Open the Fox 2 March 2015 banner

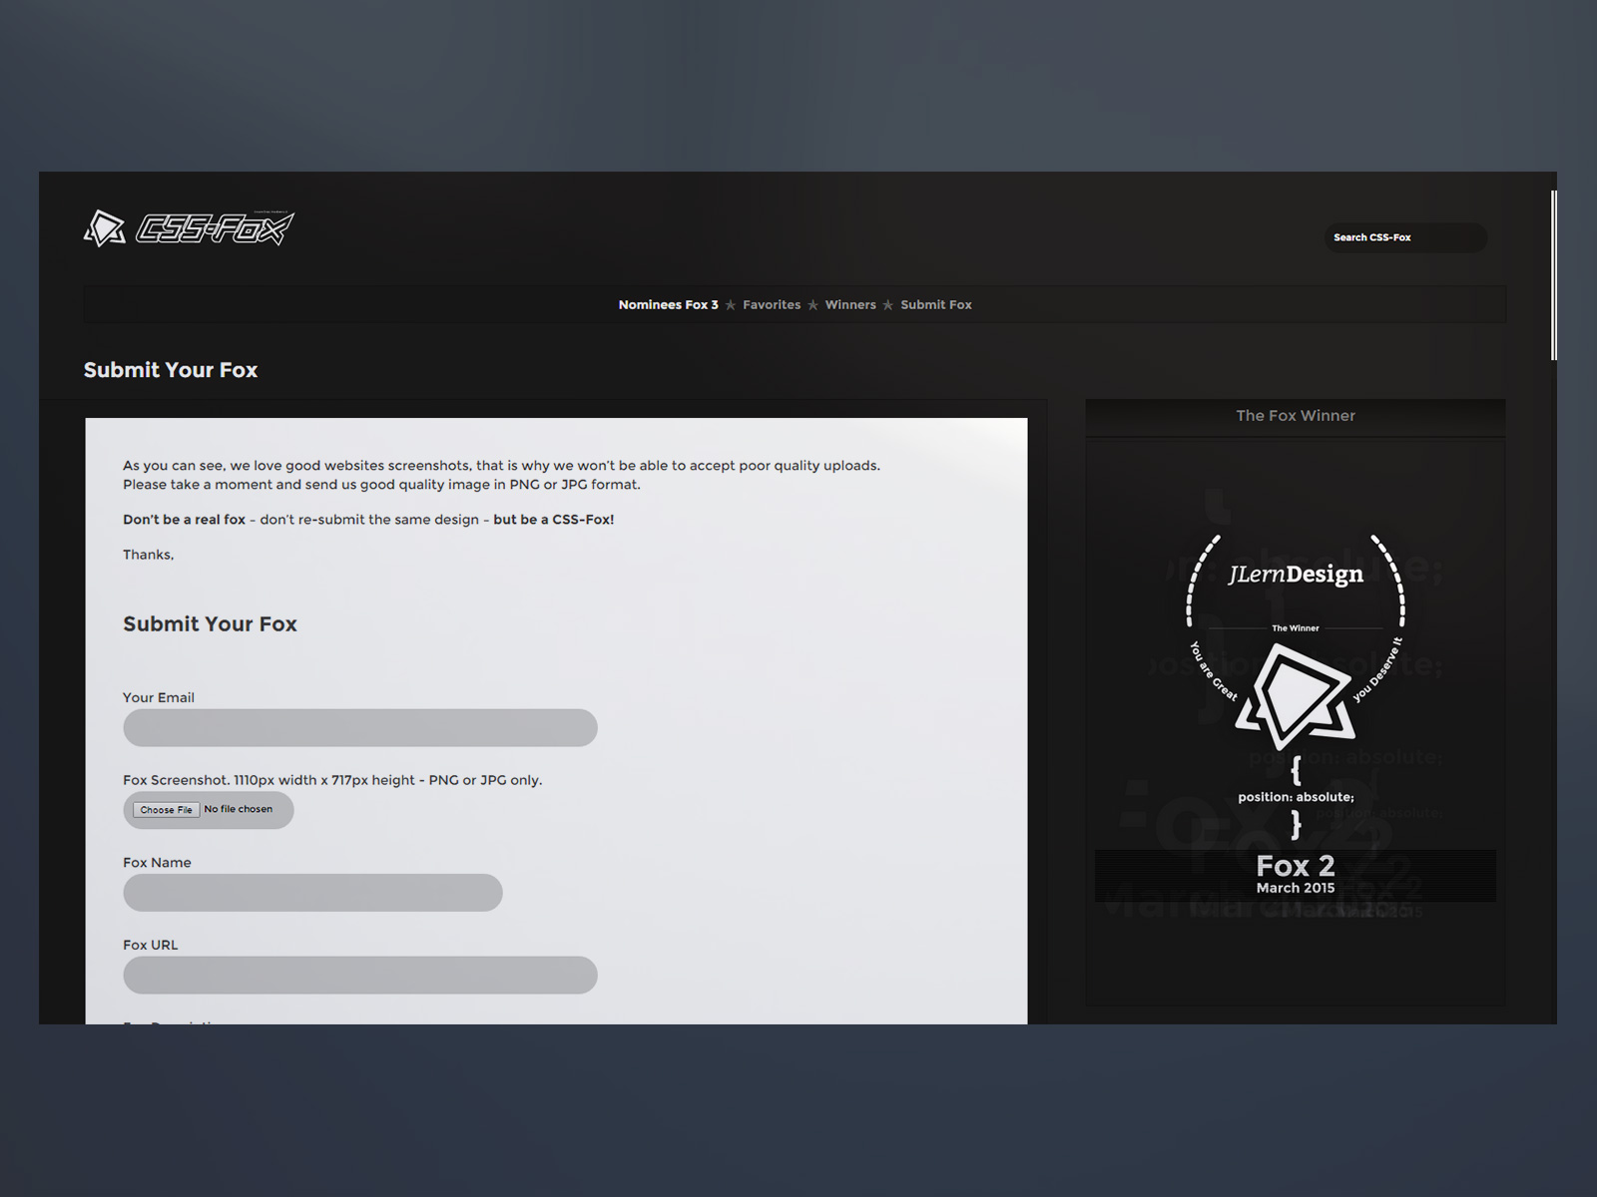pyautogui.click(x=1295, y=875)
